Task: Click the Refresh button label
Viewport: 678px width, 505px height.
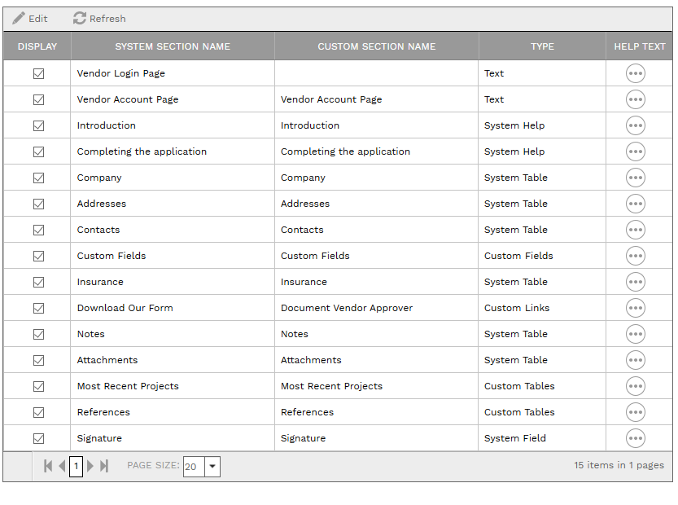Action: (105, 18)
